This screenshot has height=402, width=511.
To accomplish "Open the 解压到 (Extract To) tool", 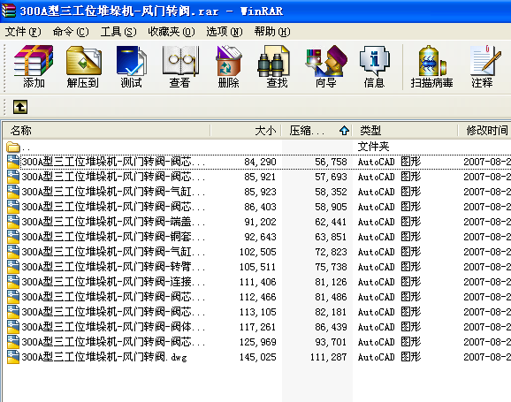I will [83, 67].
